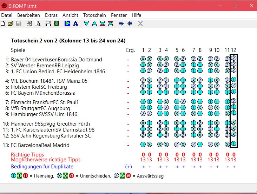Select match 'SSV Jahn RegensburgKarlsruher SC'

[51, 135]
